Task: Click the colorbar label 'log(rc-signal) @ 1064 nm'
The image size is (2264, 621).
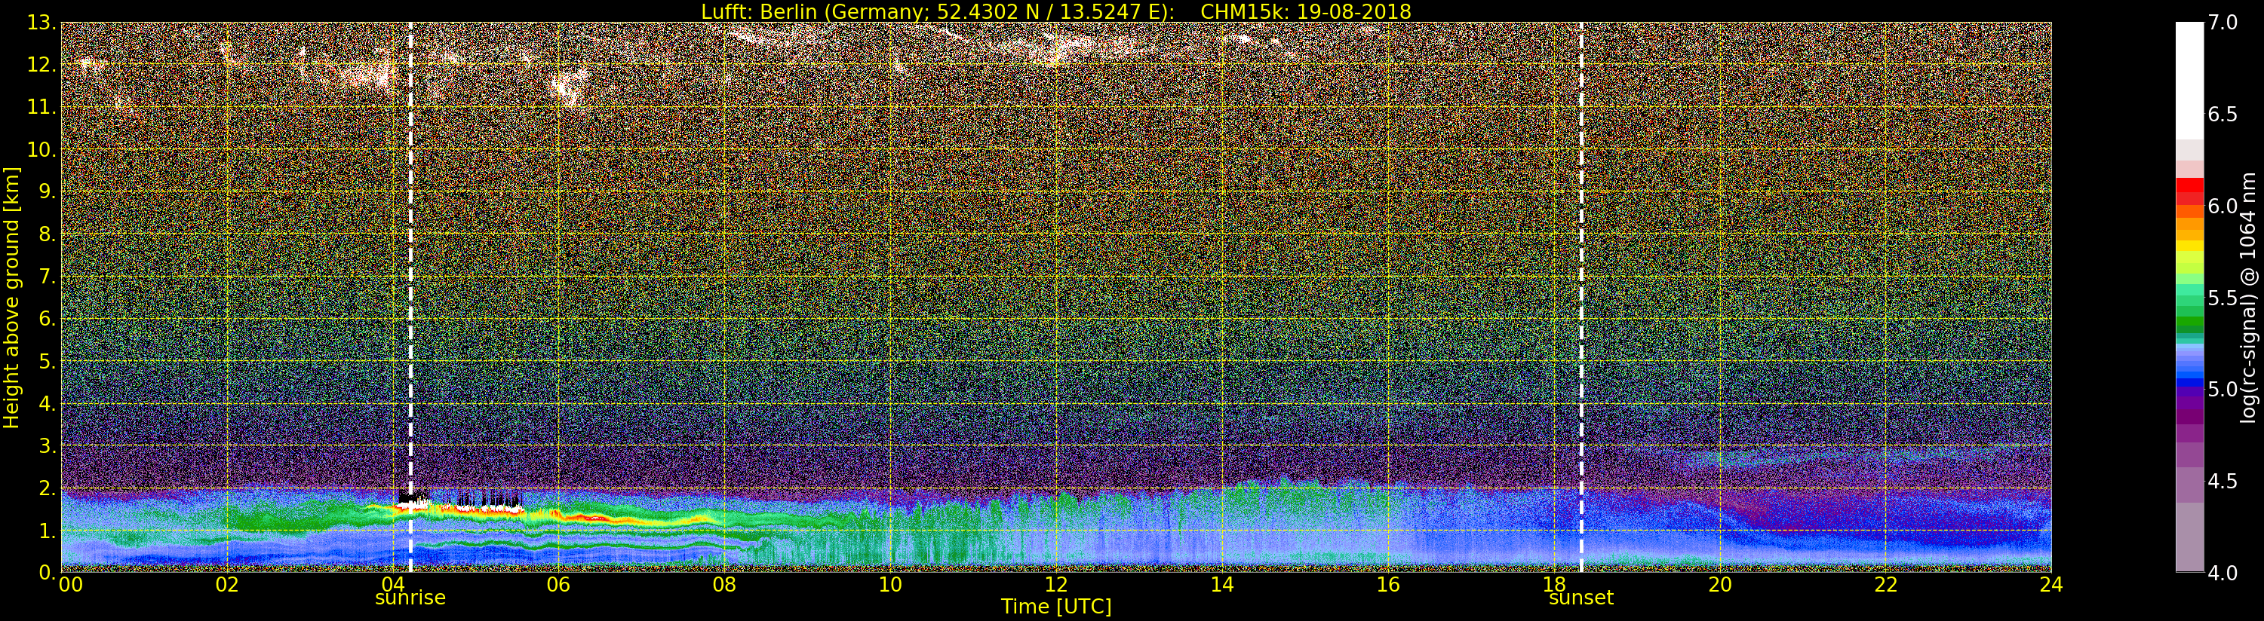Action: (2249, 298)
